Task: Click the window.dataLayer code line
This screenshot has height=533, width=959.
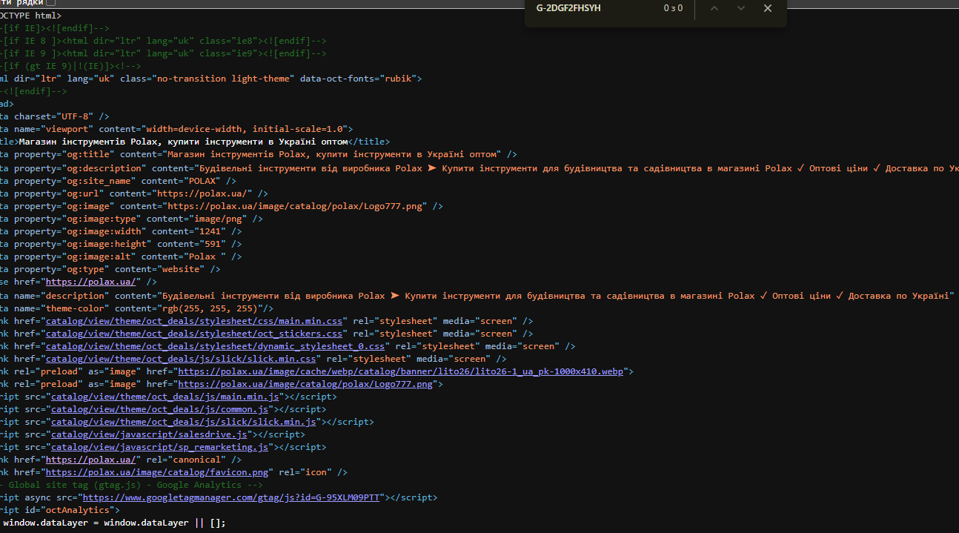Action: coord(114,523)
